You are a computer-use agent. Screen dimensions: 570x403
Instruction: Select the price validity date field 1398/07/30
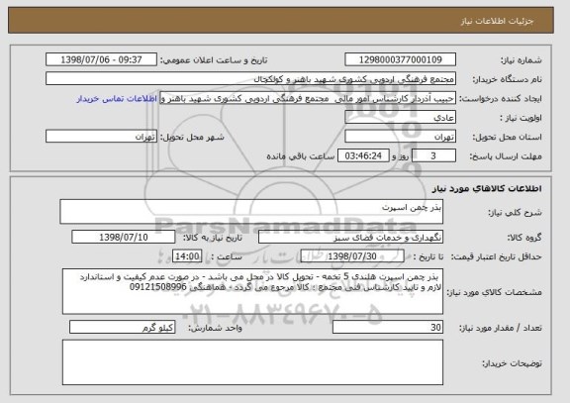coord(352,256)
